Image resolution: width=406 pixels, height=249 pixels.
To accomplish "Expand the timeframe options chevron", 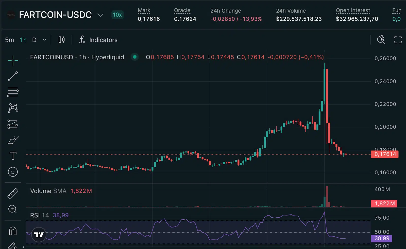I will [44, 40].
